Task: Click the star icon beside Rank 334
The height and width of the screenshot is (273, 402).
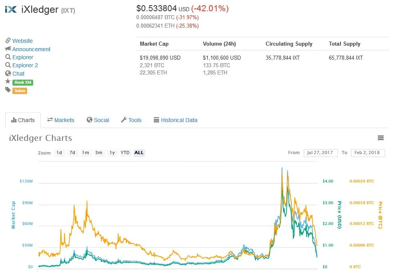Action: (x=8, y=82)
